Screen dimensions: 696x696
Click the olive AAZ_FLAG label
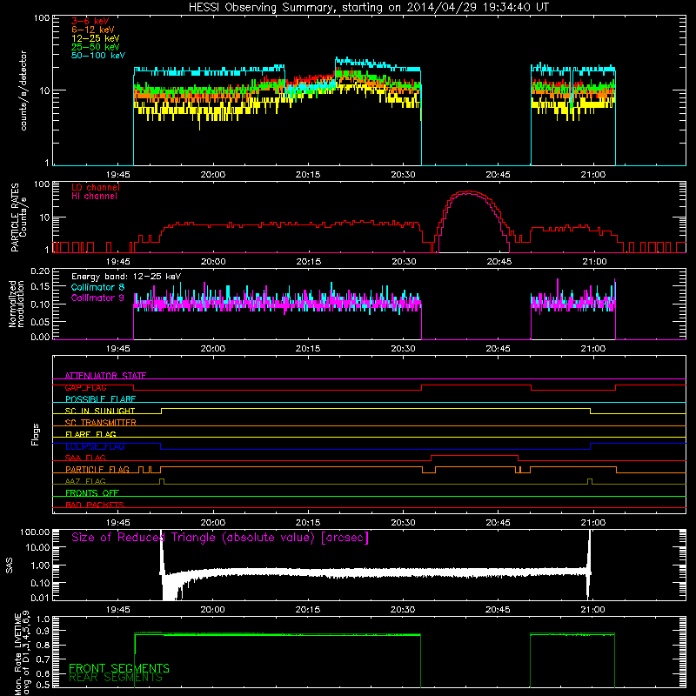click(85, 482)
